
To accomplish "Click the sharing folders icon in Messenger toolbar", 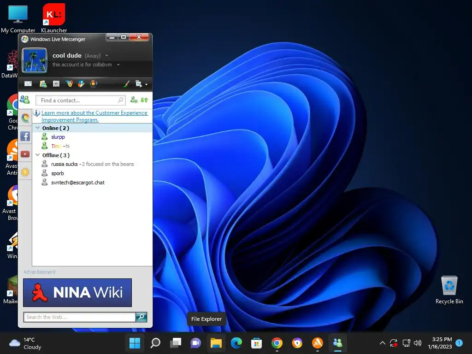I will tap(43, 84).
